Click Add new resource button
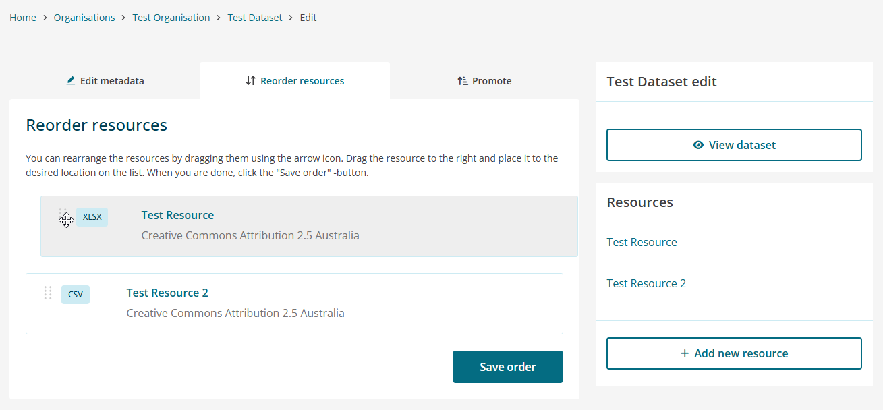 click(734, 353)
